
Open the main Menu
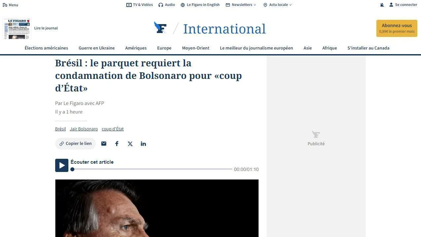click(x=10, y=5)
